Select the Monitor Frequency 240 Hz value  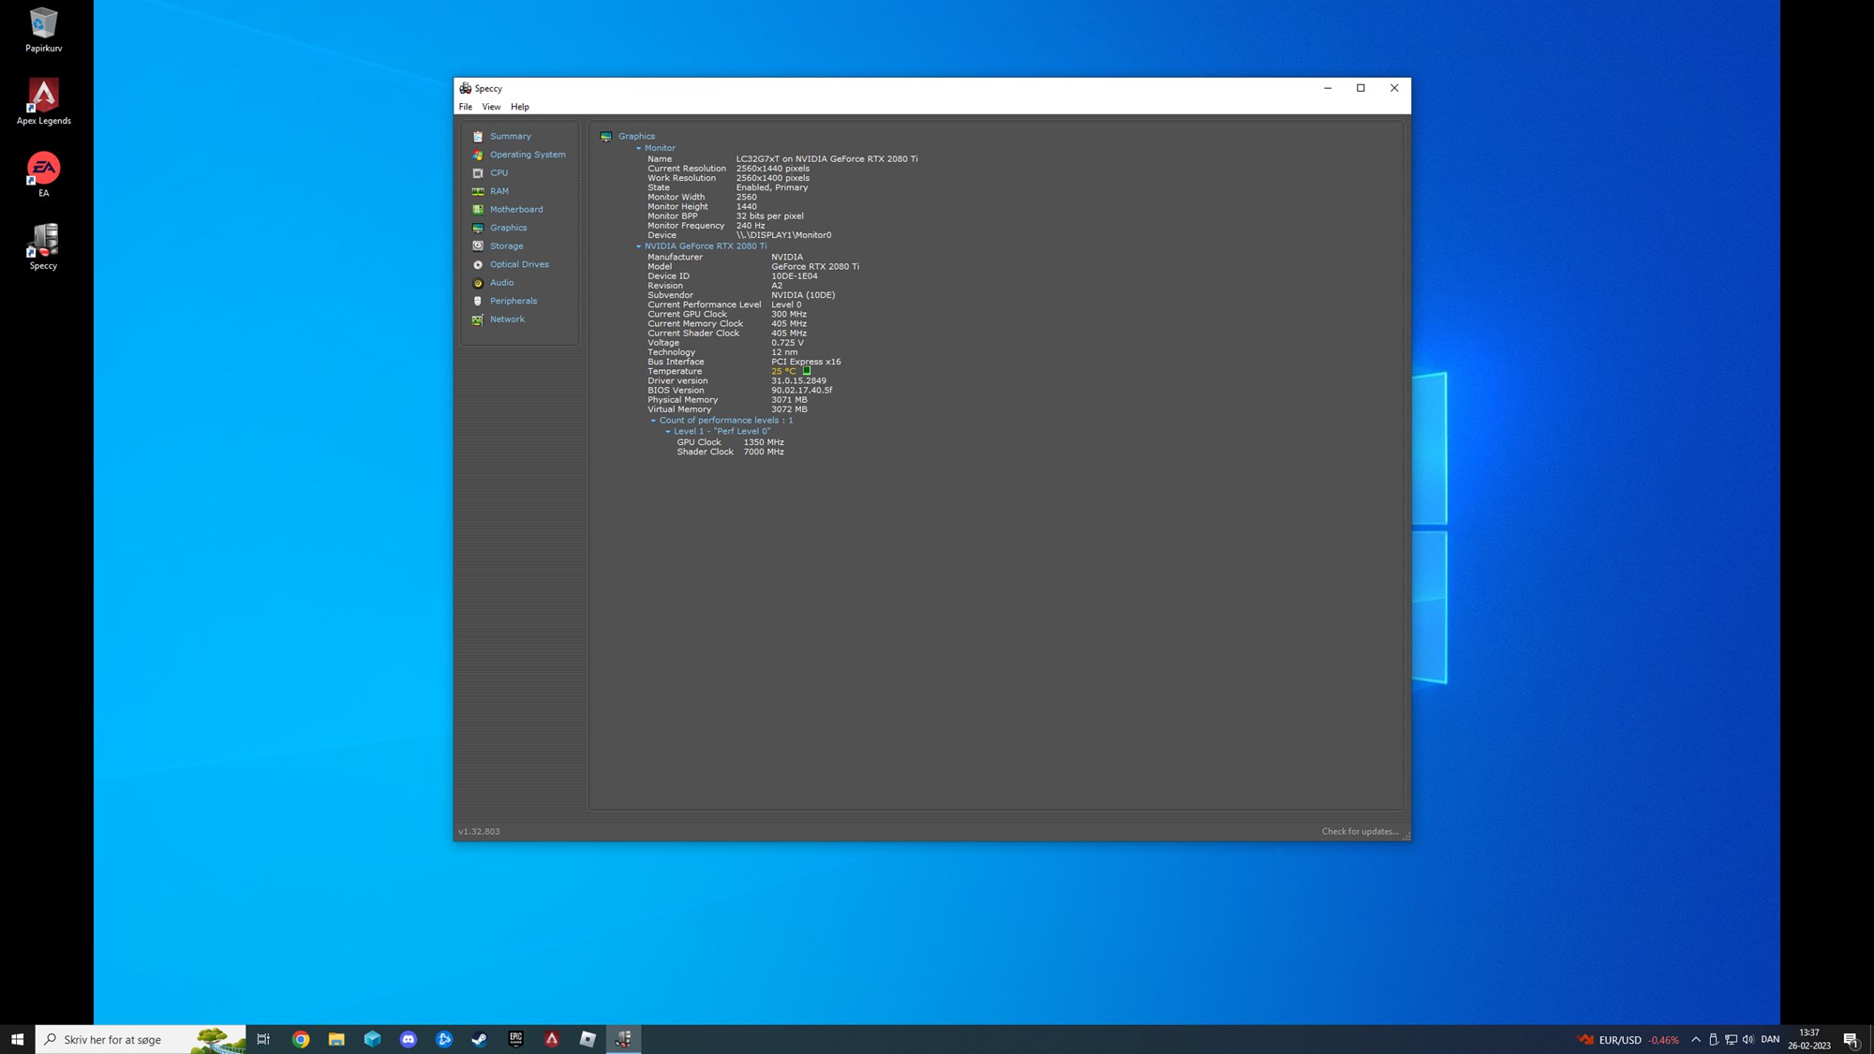pos(751,226)
